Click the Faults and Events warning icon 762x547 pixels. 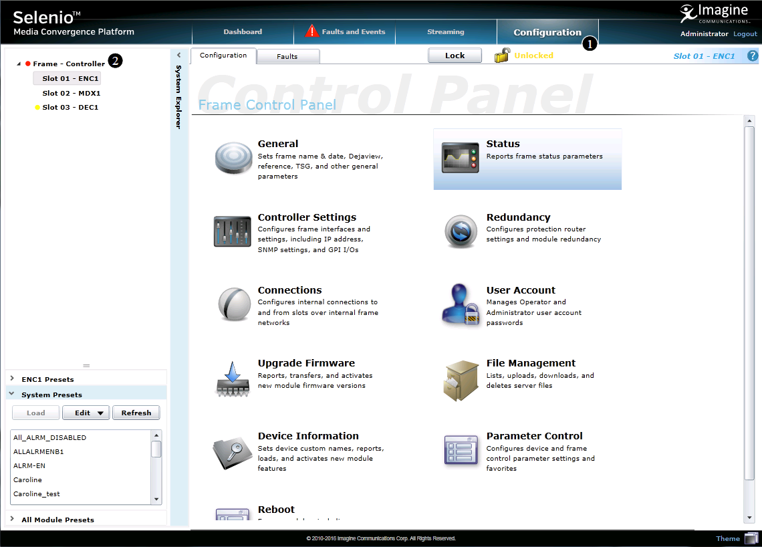[x=311, y=31]
